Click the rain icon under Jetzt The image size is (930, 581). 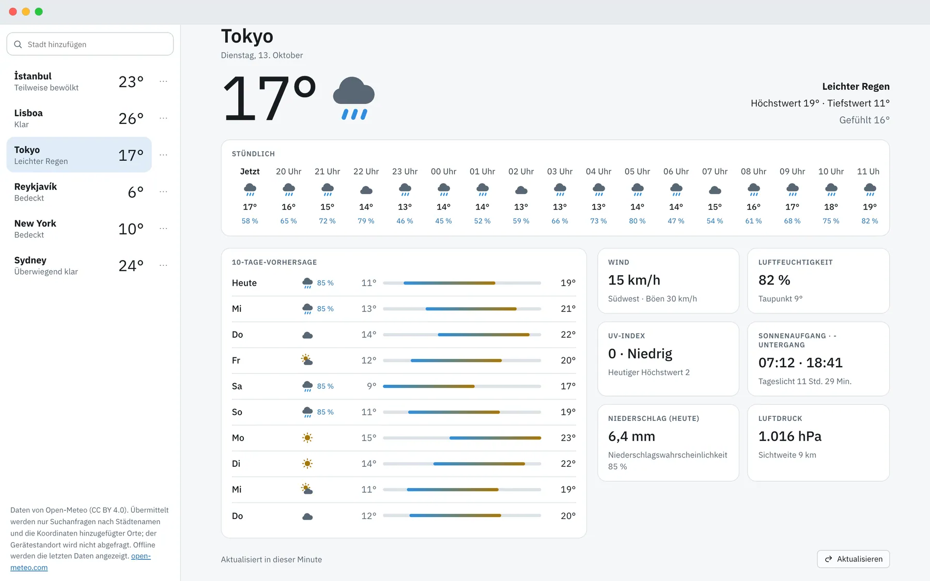[x=250, y=190]
